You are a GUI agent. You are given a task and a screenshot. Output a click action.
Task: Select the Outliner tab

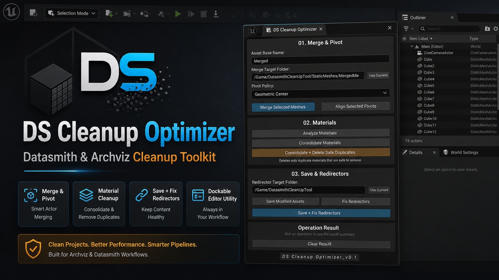click(427, 17)
